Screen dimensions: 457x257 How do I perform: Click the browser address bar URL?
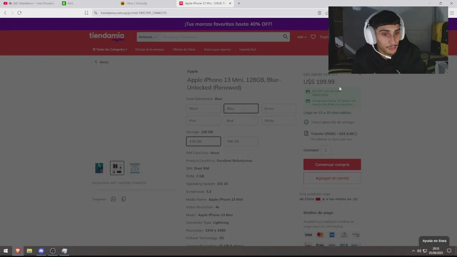[x=134, y=13]
